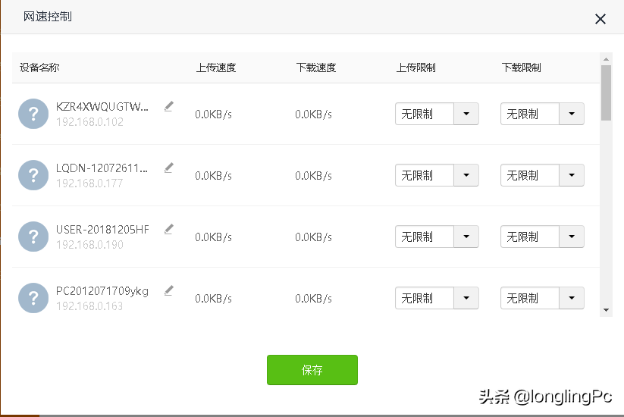Click the 上传速度 column header

coord(216,67)
